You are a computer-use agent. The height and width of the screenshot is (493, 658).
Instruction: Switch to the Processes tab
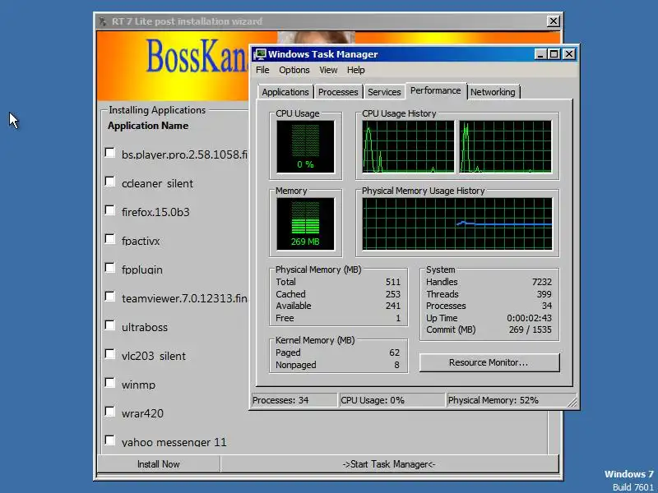[x=338, y=92]
